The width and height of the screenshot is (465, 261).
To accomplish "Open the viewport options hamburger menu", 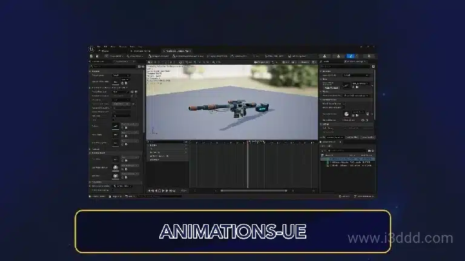I will coord(149,62).
